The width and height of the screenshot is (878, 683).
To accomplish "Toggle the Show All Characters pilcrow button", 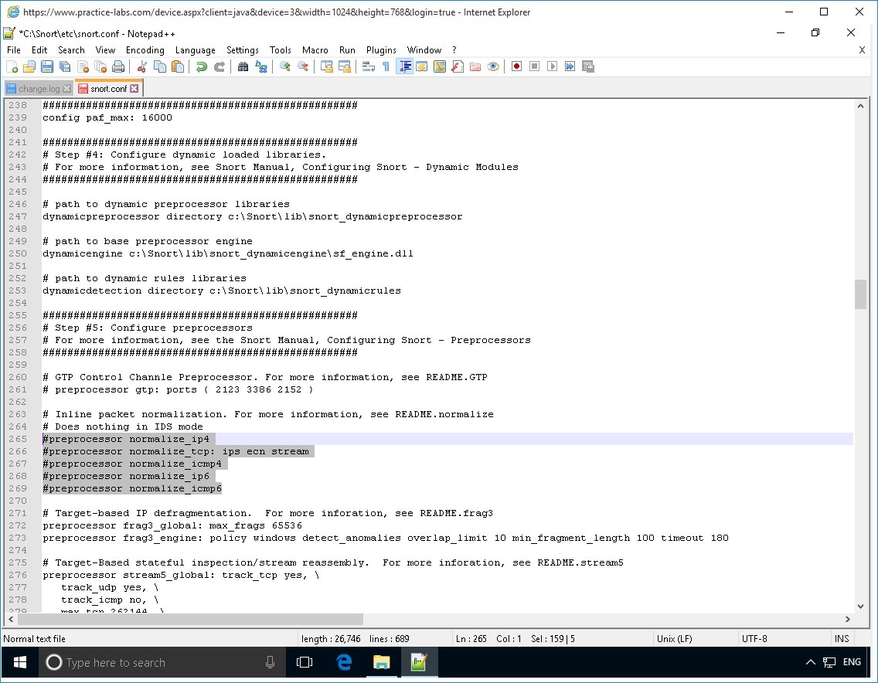I will point(386,67).
